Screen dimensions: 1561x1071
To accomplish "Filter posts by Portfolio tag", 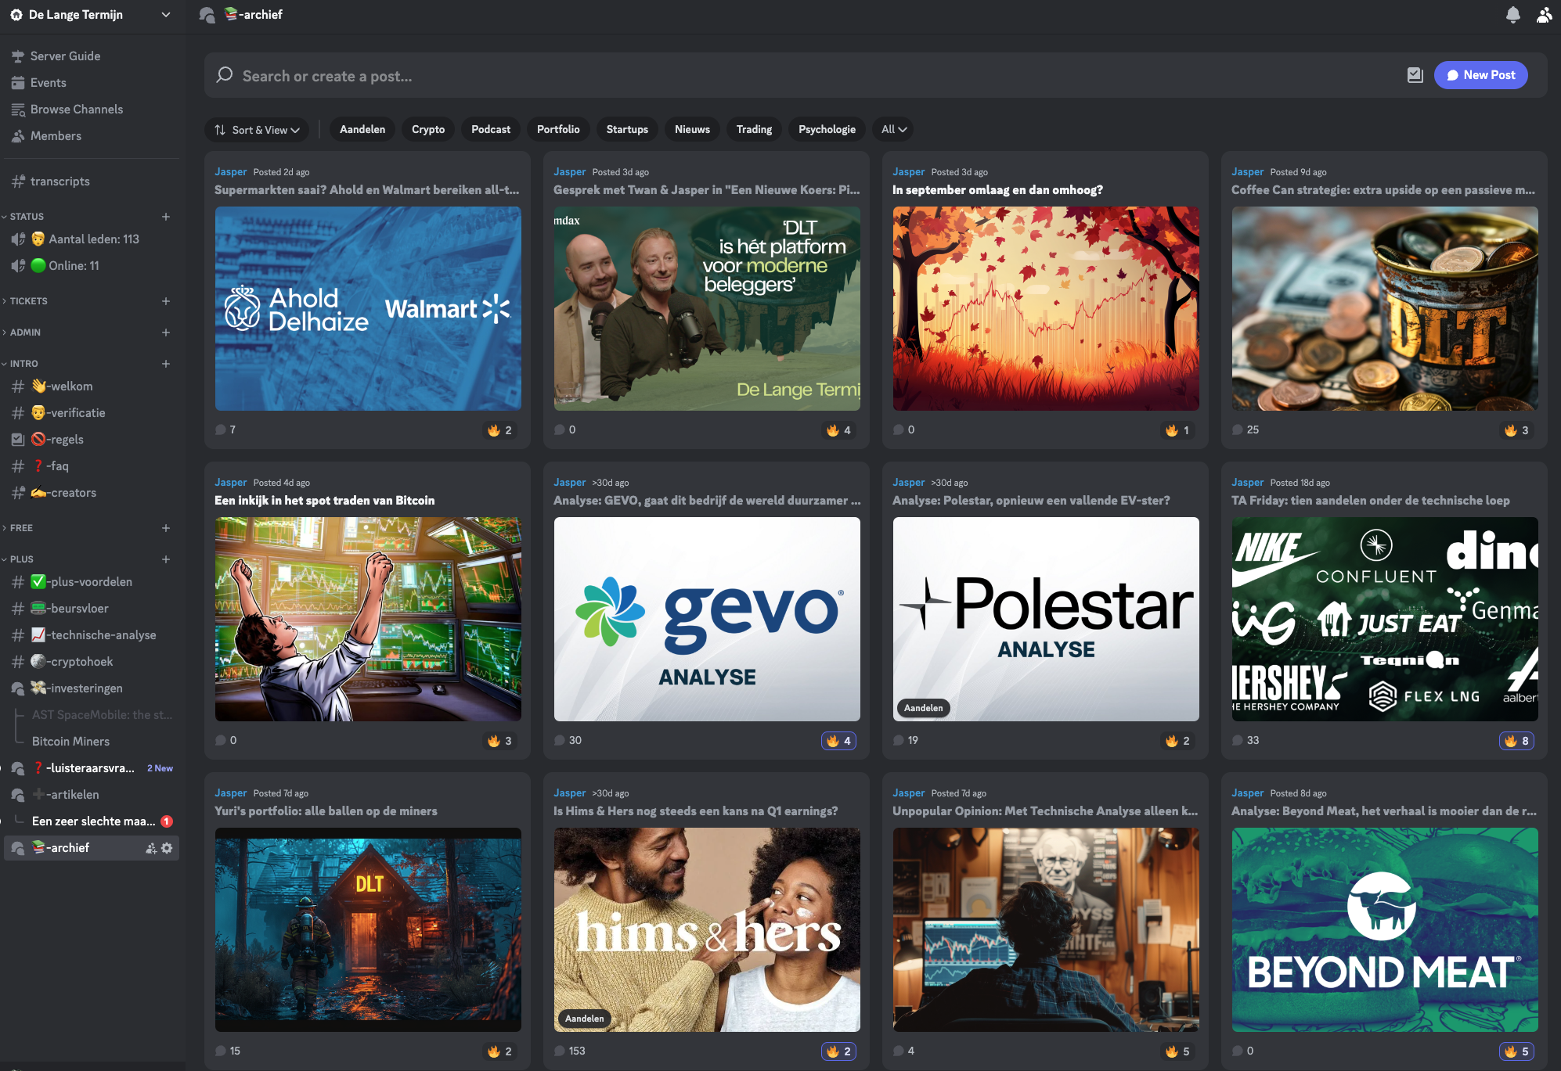I will pos(558,130).
